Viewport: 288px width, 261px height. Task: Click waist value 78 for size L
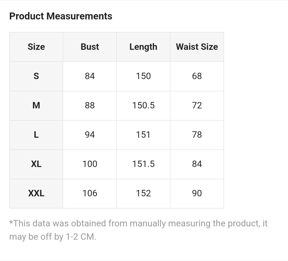[197, 135]
